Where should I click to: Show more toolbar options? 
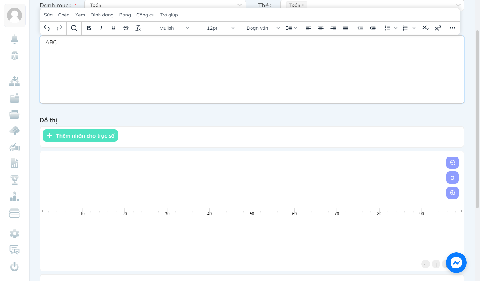click(x=453, y=28)
